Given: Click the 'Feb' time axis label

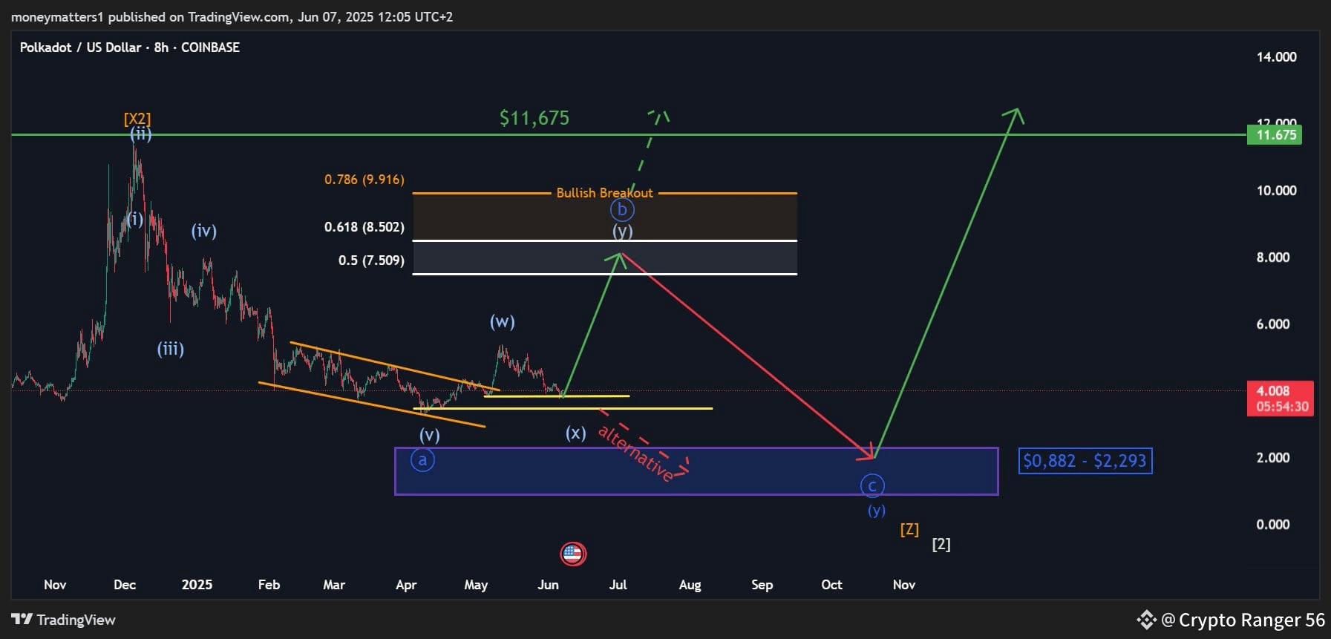Looking at the screenshot, I should 269,585.
